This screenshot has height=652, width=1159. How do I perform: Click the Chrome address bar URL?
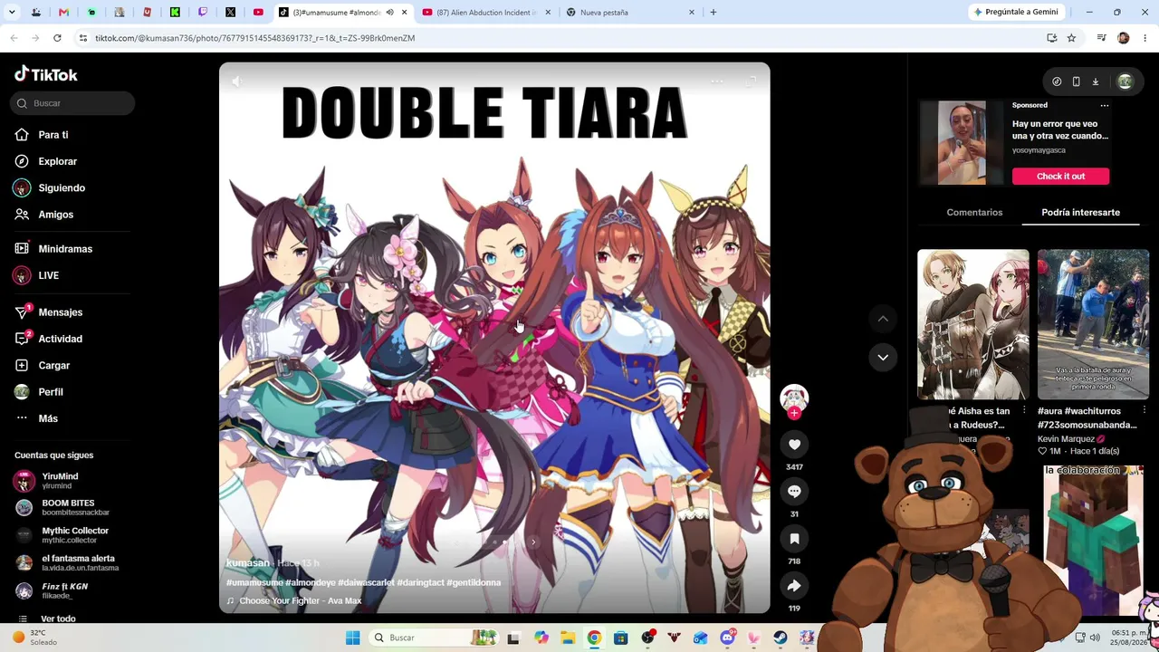coord(254,38)
